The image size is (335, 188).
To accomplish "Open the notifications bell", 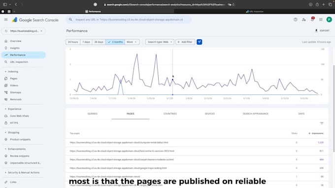I will click(312, 19).
